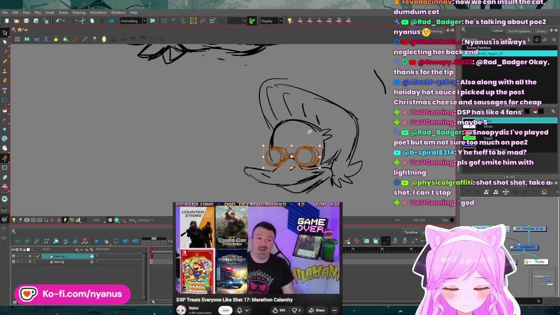Toggle enable for the Drawing_1 layer
560x315 pixels.
(x=14, y=256)
